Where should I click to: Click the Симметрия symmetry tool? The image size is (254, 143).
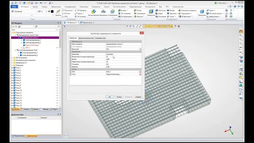coord(140,14)
